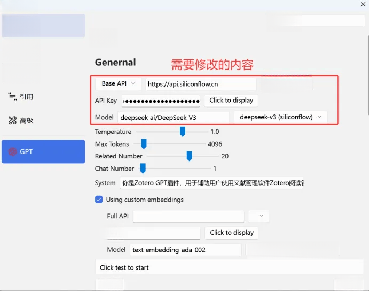Click the vertical scrollbar on the right
The image size is (370, 291).
[368, 75]
